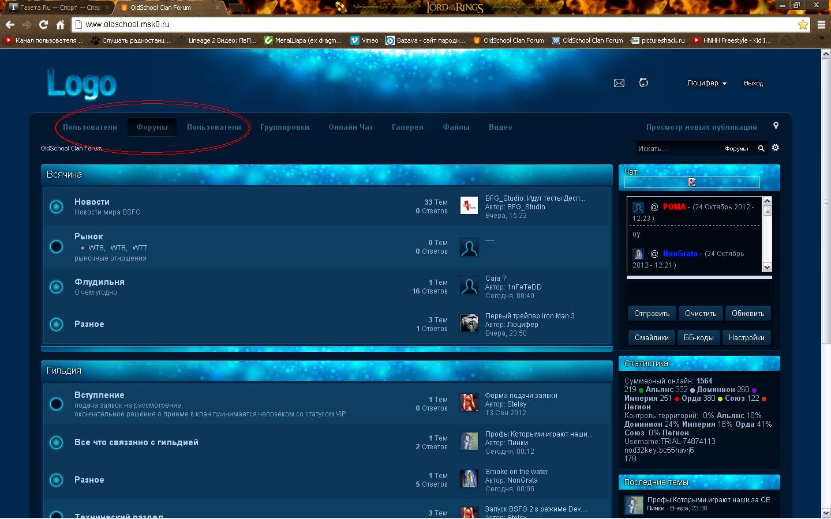Image resolution: width=831 pixels, height=519 pixels.
Task: Open the Онлайн Чат menu item
Action: tap(351, 127)
